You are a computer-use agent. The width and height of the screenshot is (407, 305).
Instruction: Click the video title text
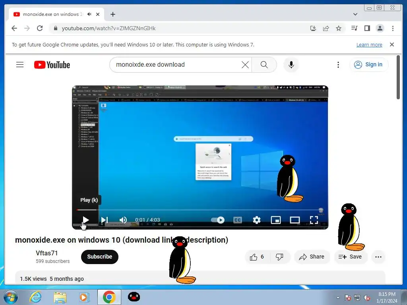(122, 240)
